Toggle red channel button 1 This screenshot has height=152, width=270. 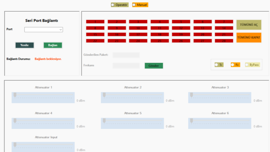(x=95, y=22)
